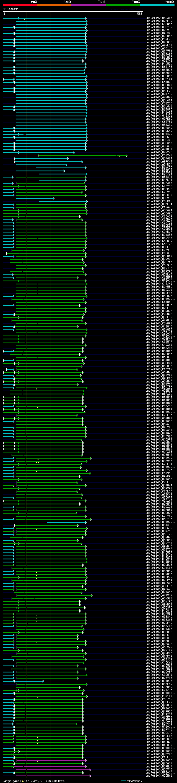This screenshot has height=783, width=177.
Task: Click the green alignment arrow for UniRef100_C6SXV2
Action: pos(83,156)
